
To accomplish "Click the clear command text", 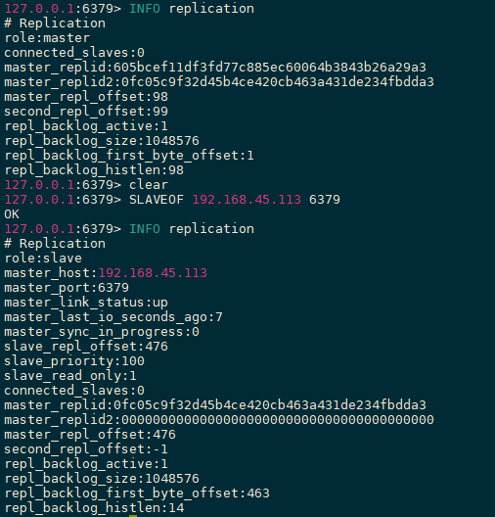I will point(149,185).
